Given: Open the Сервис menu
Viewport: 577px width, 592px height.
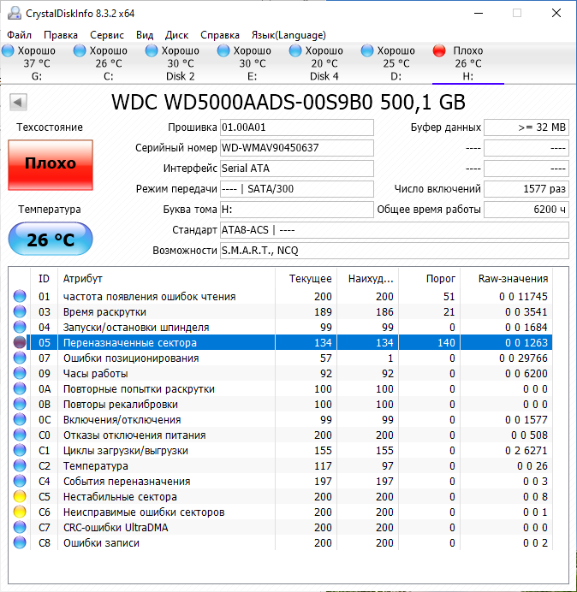Looking at the screenshot, I should pyautogui.click(x=107, y=35).
